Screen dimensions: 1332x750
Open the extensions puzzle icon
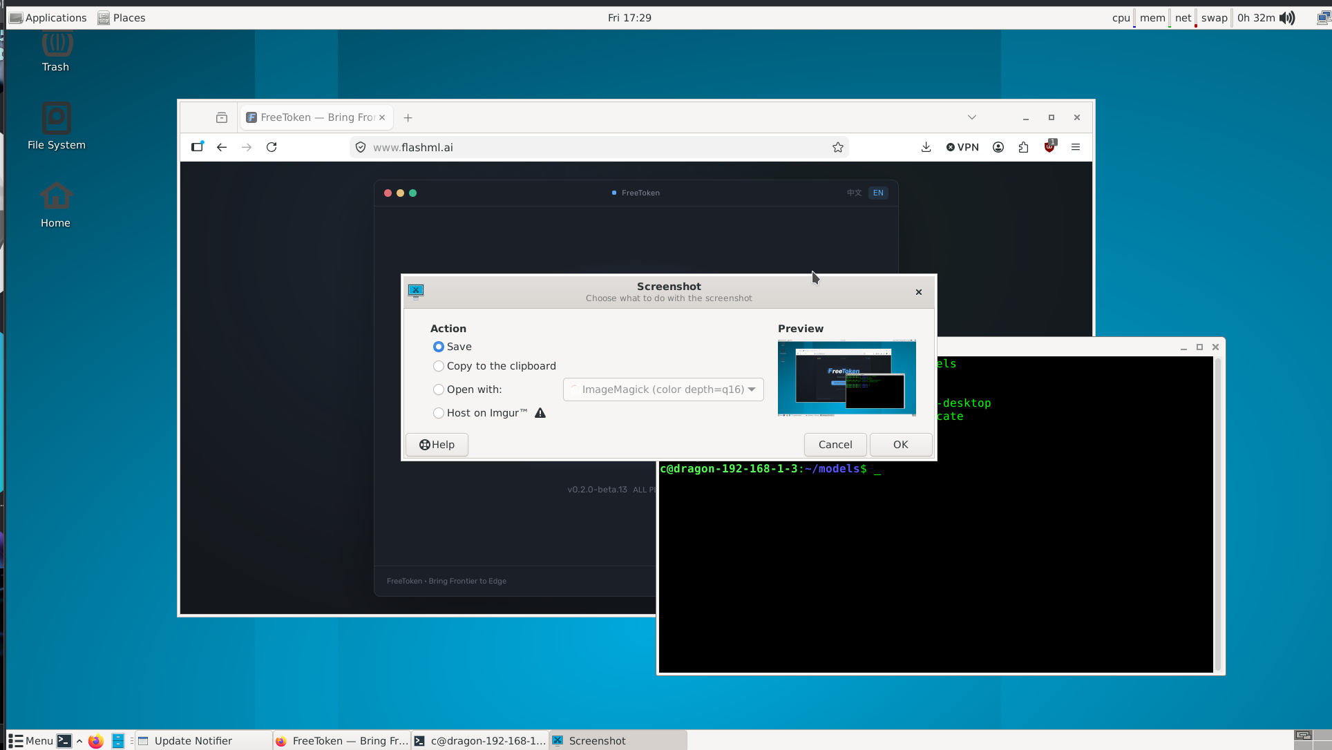point(1024,147)
